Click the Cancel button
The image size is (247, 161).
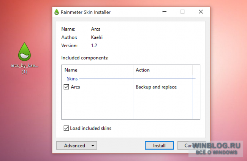coord(192,146)
